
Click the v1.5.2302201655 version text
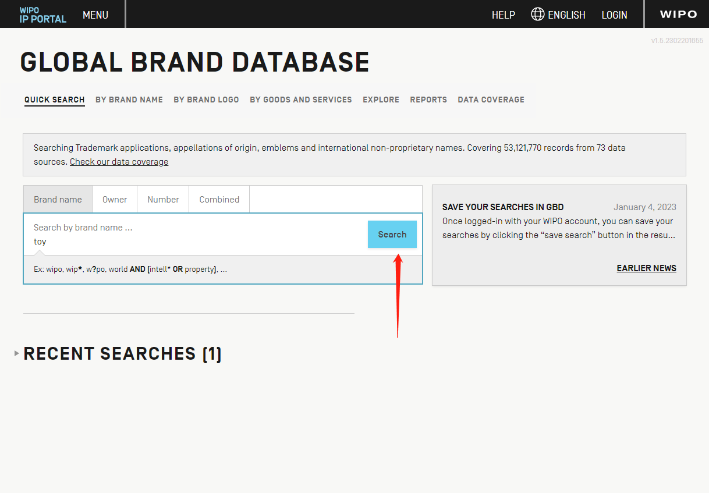tap(677, 41)
